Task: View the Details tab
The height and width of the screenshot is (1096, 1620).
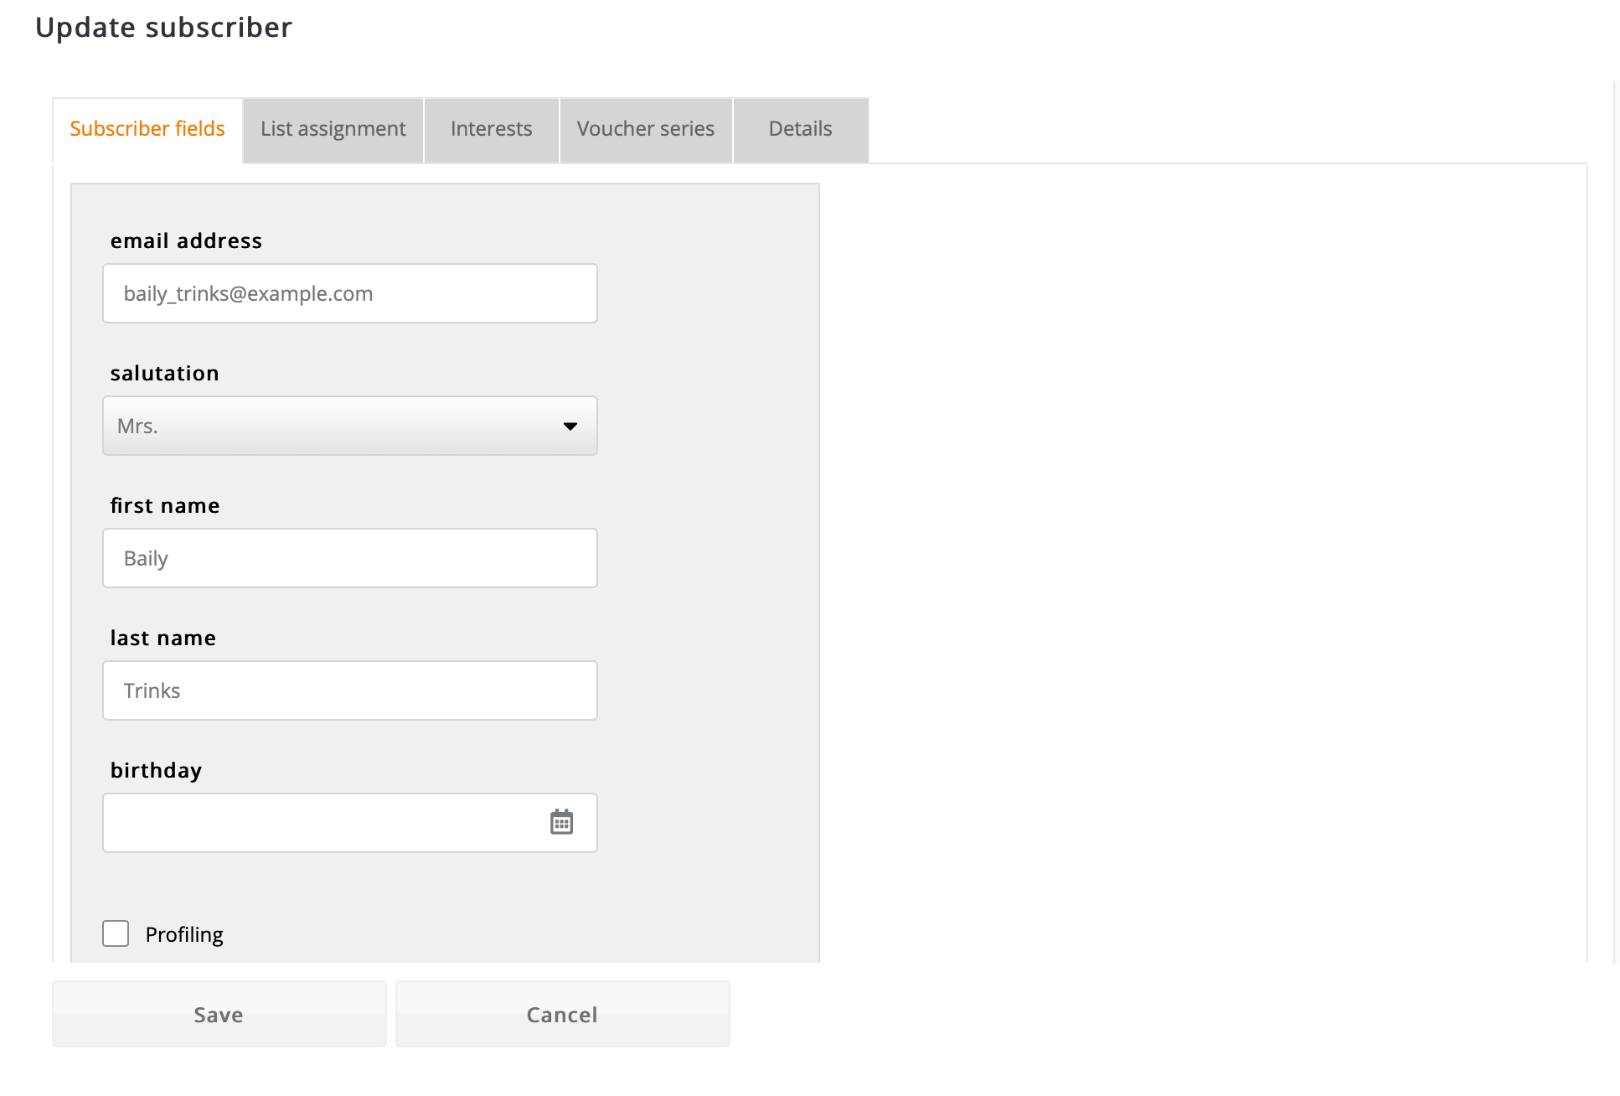Action: point(801,129)
